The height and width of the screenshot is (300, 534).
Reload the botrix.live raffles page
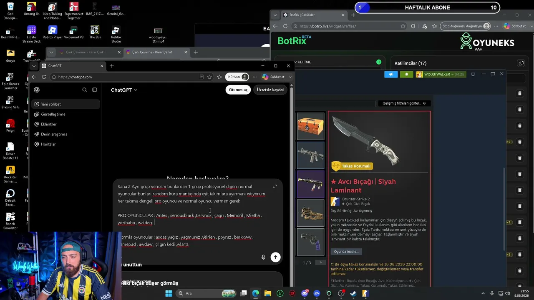(285, 26)
